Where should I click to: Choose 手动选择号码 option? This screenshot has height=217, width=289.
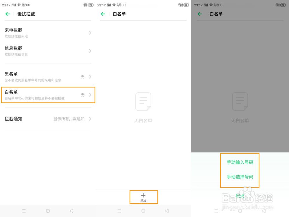240,177
